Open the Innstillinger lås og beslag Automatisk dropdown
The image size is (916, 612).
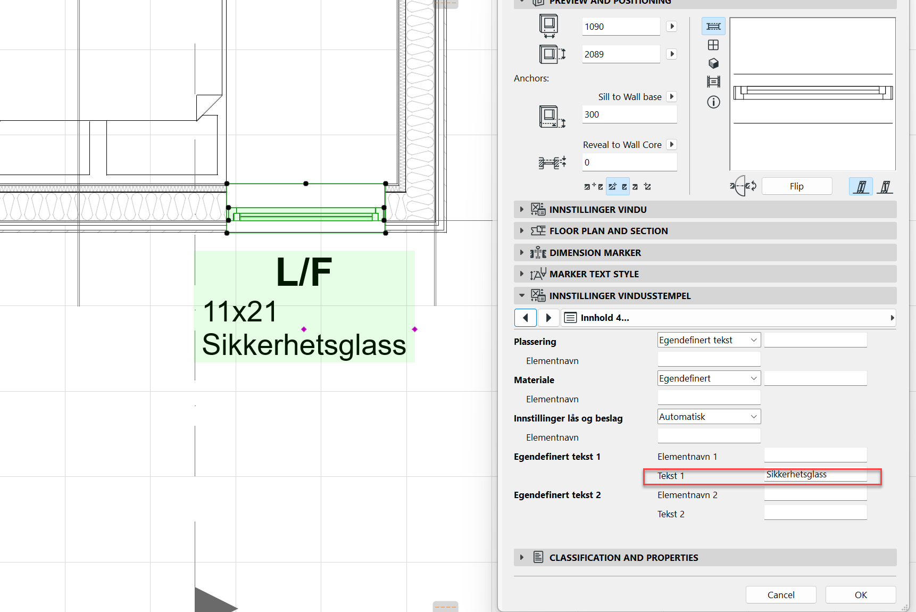[709, 417]
